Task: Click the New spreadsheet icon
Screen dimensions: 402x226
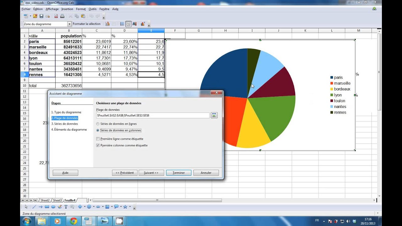Action: pyautogui.click(x=25, y=16)
